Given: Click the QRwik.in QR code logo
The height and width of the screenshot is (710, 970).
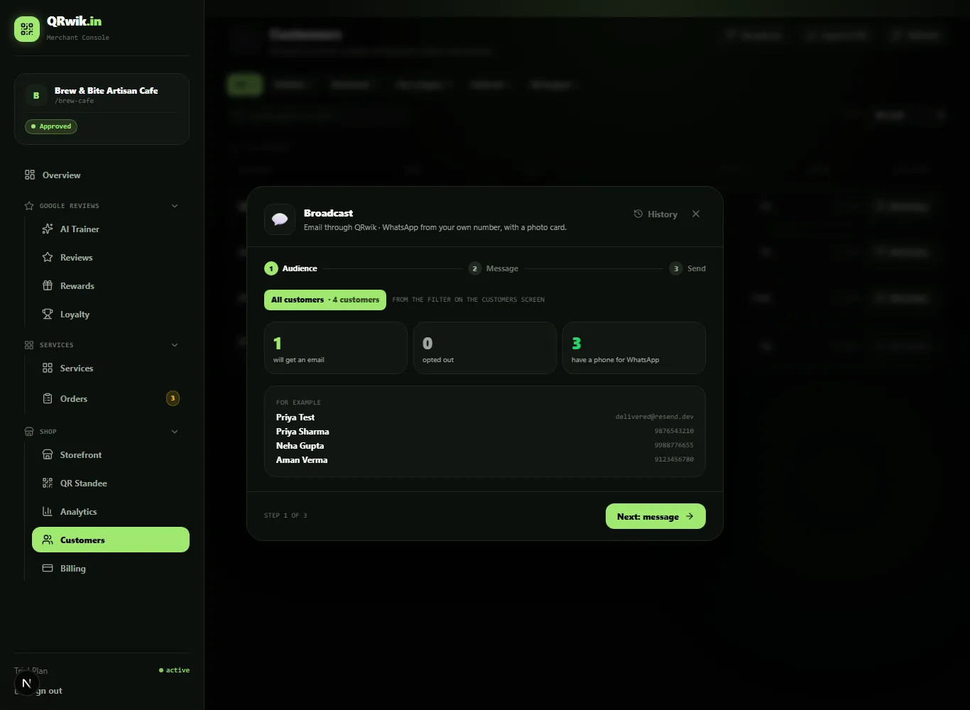Looking at the screenshot, I should pyautogui.click(x=27, y=29).
